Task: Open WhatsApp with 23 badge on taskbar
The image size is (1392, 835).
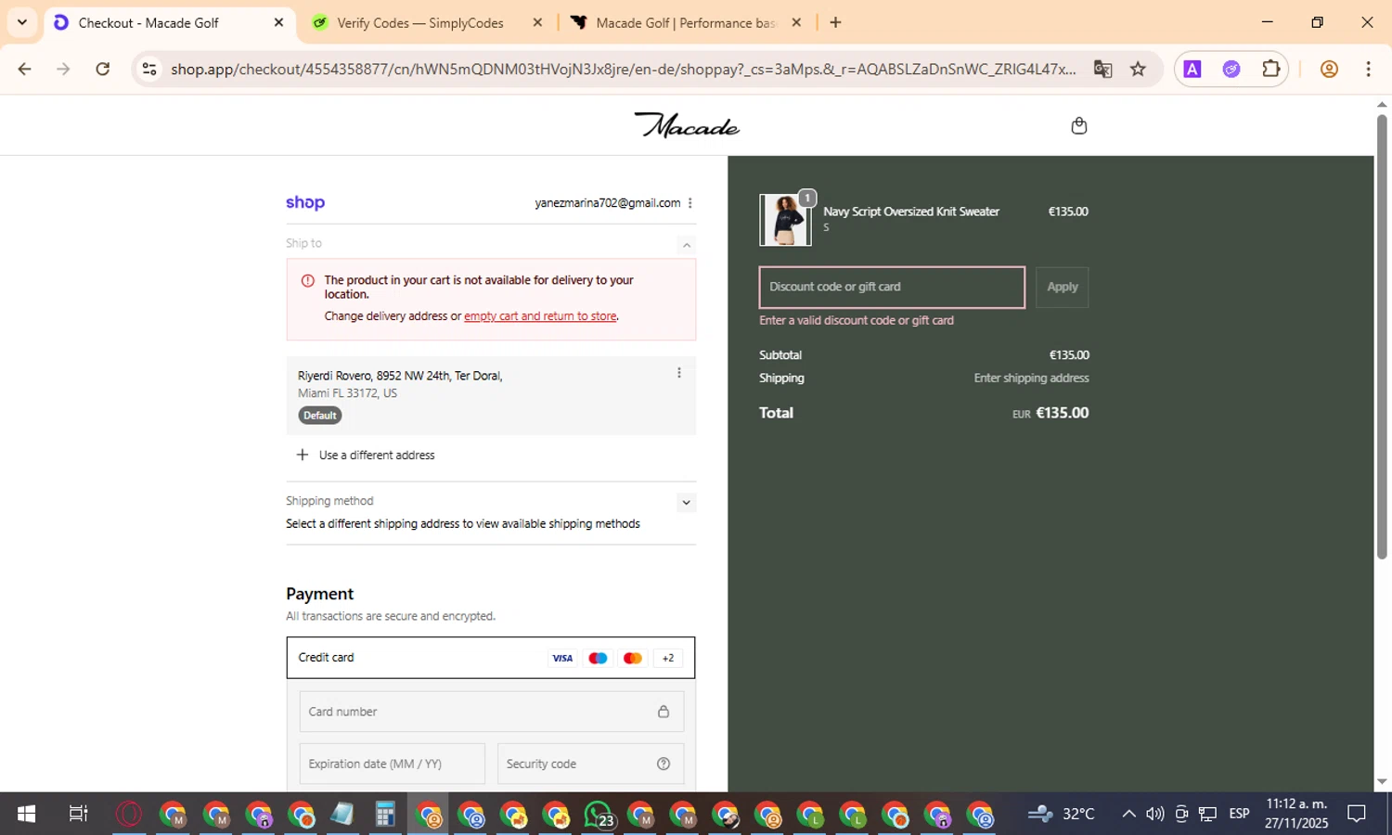Action: [x=599, y=814]
